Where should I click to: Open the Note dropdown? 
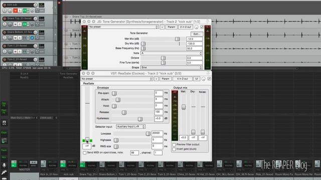172,53
